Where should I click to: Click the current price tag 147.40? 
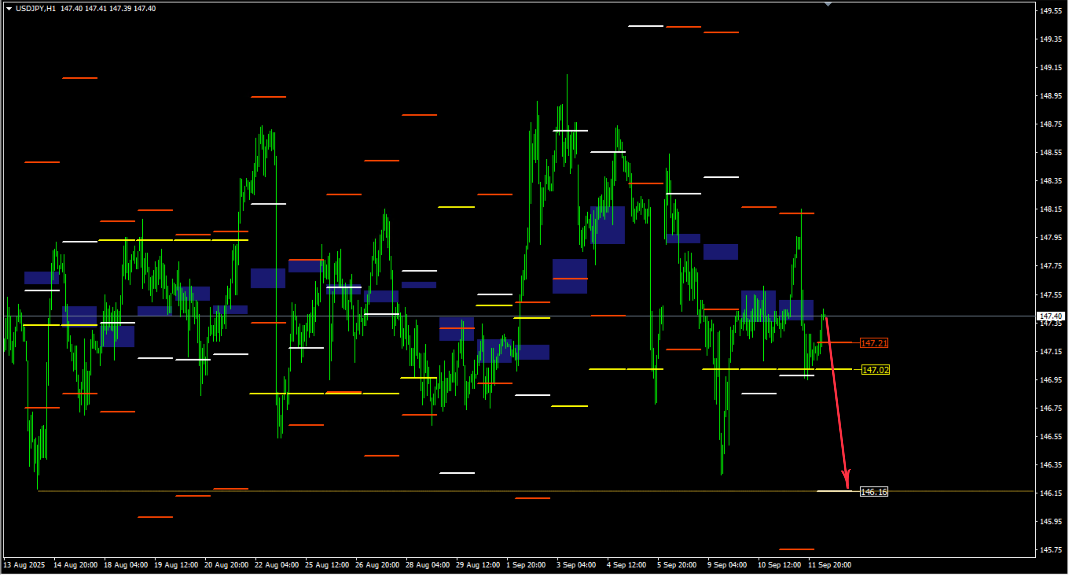click(1050, 316)
